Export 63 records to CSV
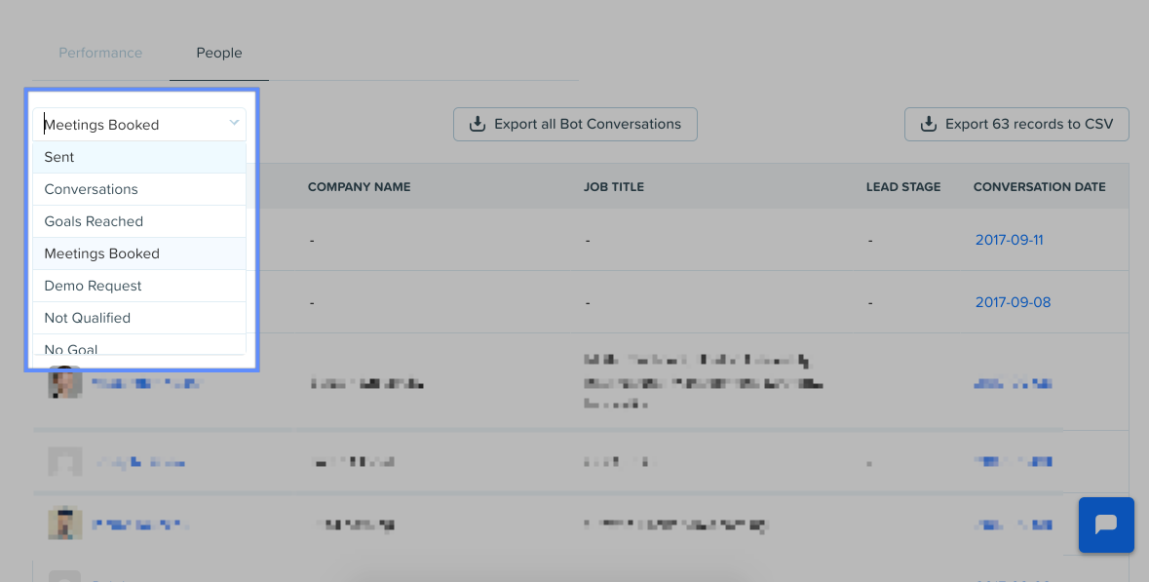This screenshot has width=1149, height=582. coord(1016,124)
